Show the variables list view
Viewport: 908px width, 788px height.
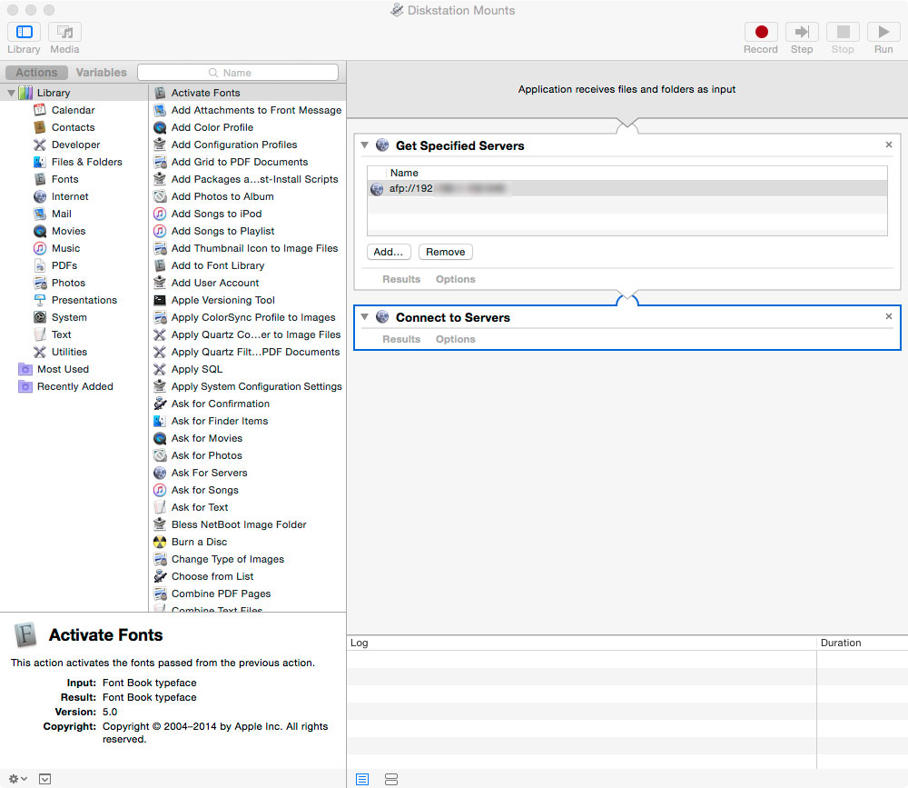(x=391, y=779)
